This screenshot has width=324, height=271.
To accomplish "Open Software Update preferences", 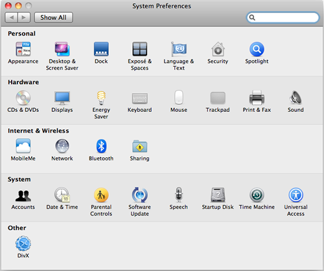I will pos(140,195).
